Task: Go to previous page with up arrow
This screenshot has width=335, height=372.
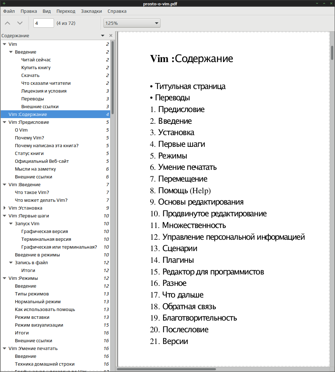Action: pos(7,23)
